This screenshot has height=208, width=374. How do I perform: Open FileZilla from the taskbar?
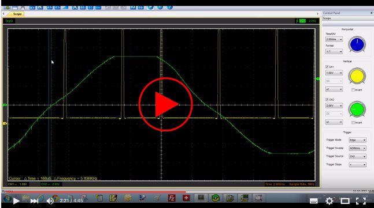pos(172,198)
